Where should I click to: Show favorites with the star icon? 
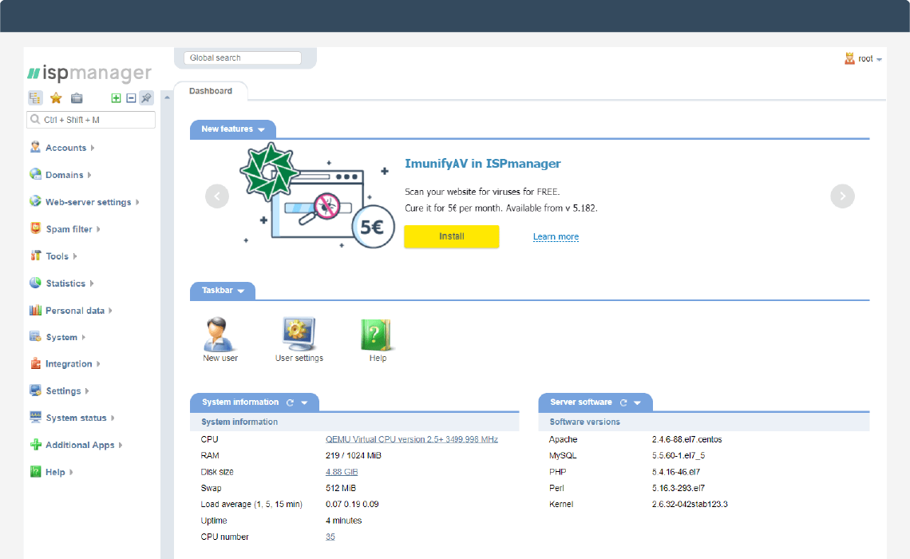pyautogui.click(x=56, y=98)
